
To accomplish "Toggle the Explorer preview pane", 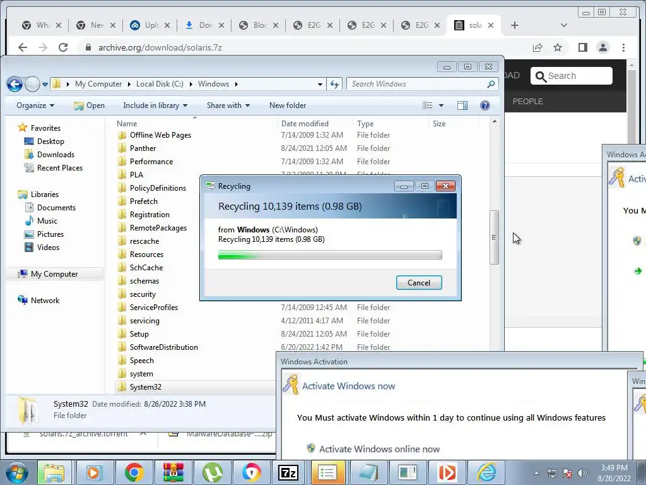I will click(x=462, y=105).
